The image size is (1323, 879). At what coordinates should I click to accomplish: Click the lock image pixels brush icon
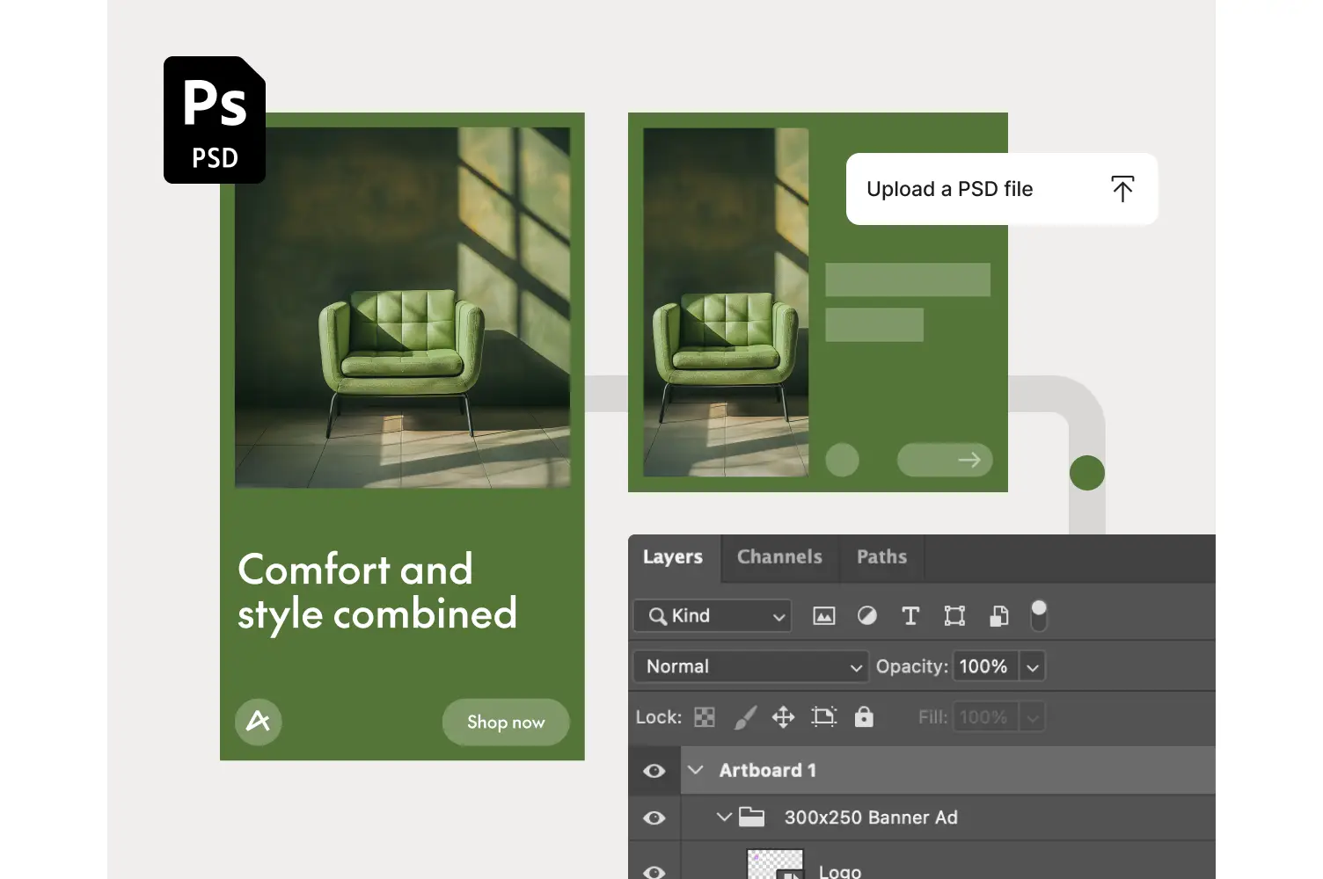click(x=745, y=716)
